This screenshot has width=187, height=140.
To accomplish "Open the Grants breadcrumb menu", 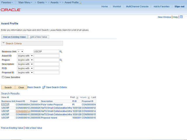I will pyautogui.click(x=42, y=2).
